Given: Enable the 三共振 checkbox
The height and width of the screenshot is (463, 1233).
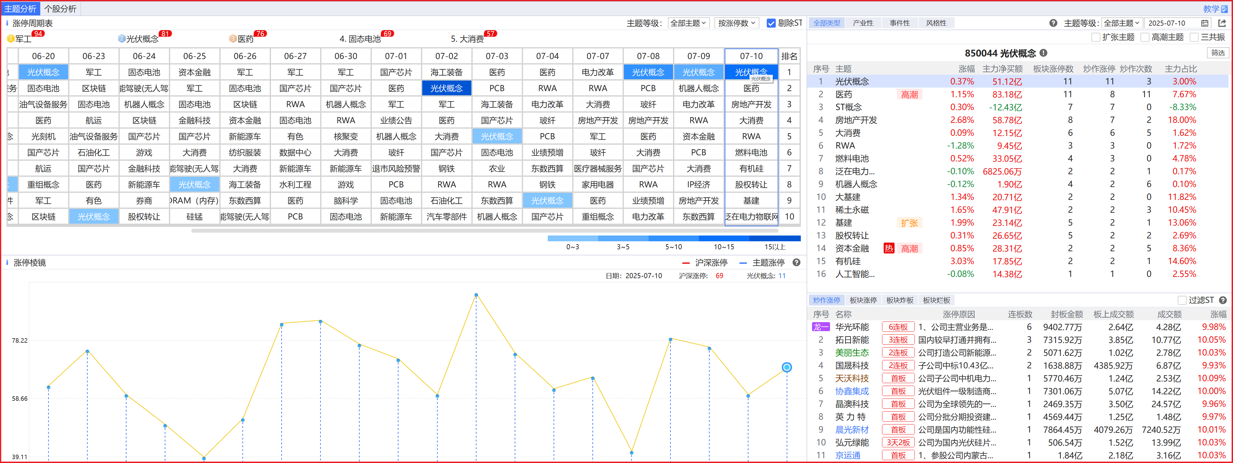Looking at the screenshot, I should (1194, 37).
